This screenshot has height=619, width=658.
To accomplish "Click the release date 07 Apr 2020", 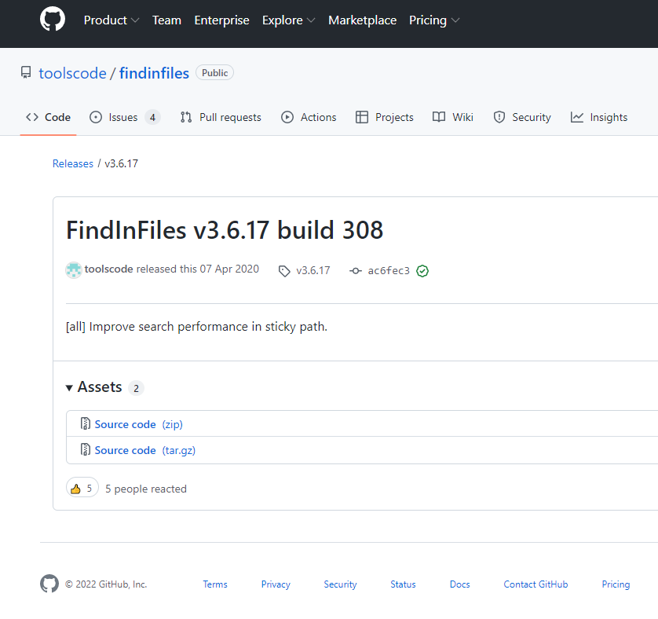I will [229, 269].
